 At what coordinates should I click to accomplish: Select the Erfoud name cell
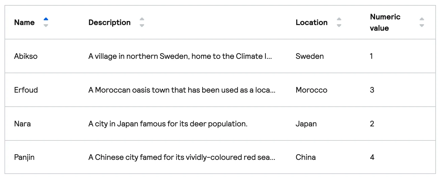point(26,90)
